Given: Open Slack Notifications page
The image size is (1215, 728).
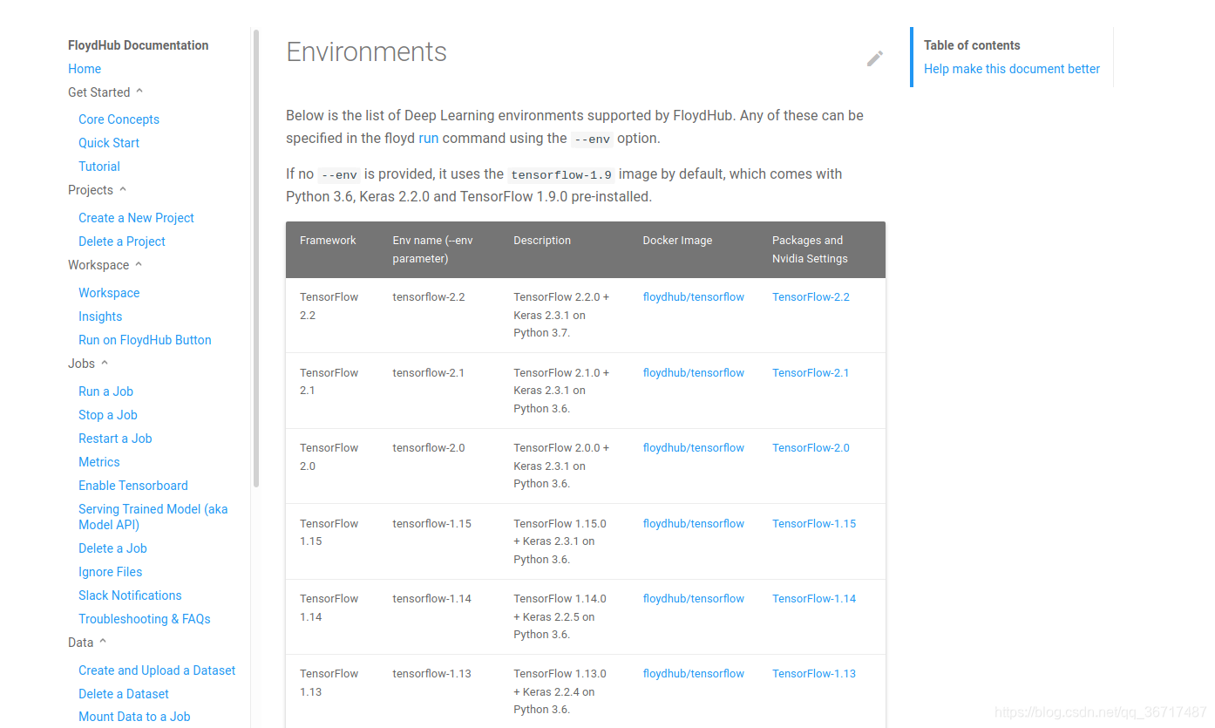Looking at the screenshot, I should pos(130,595).
